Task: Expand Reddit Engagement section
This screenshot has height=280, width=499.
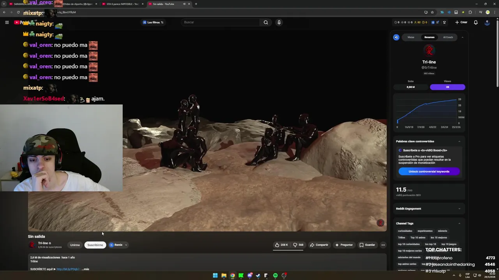Action: point(459,208)
